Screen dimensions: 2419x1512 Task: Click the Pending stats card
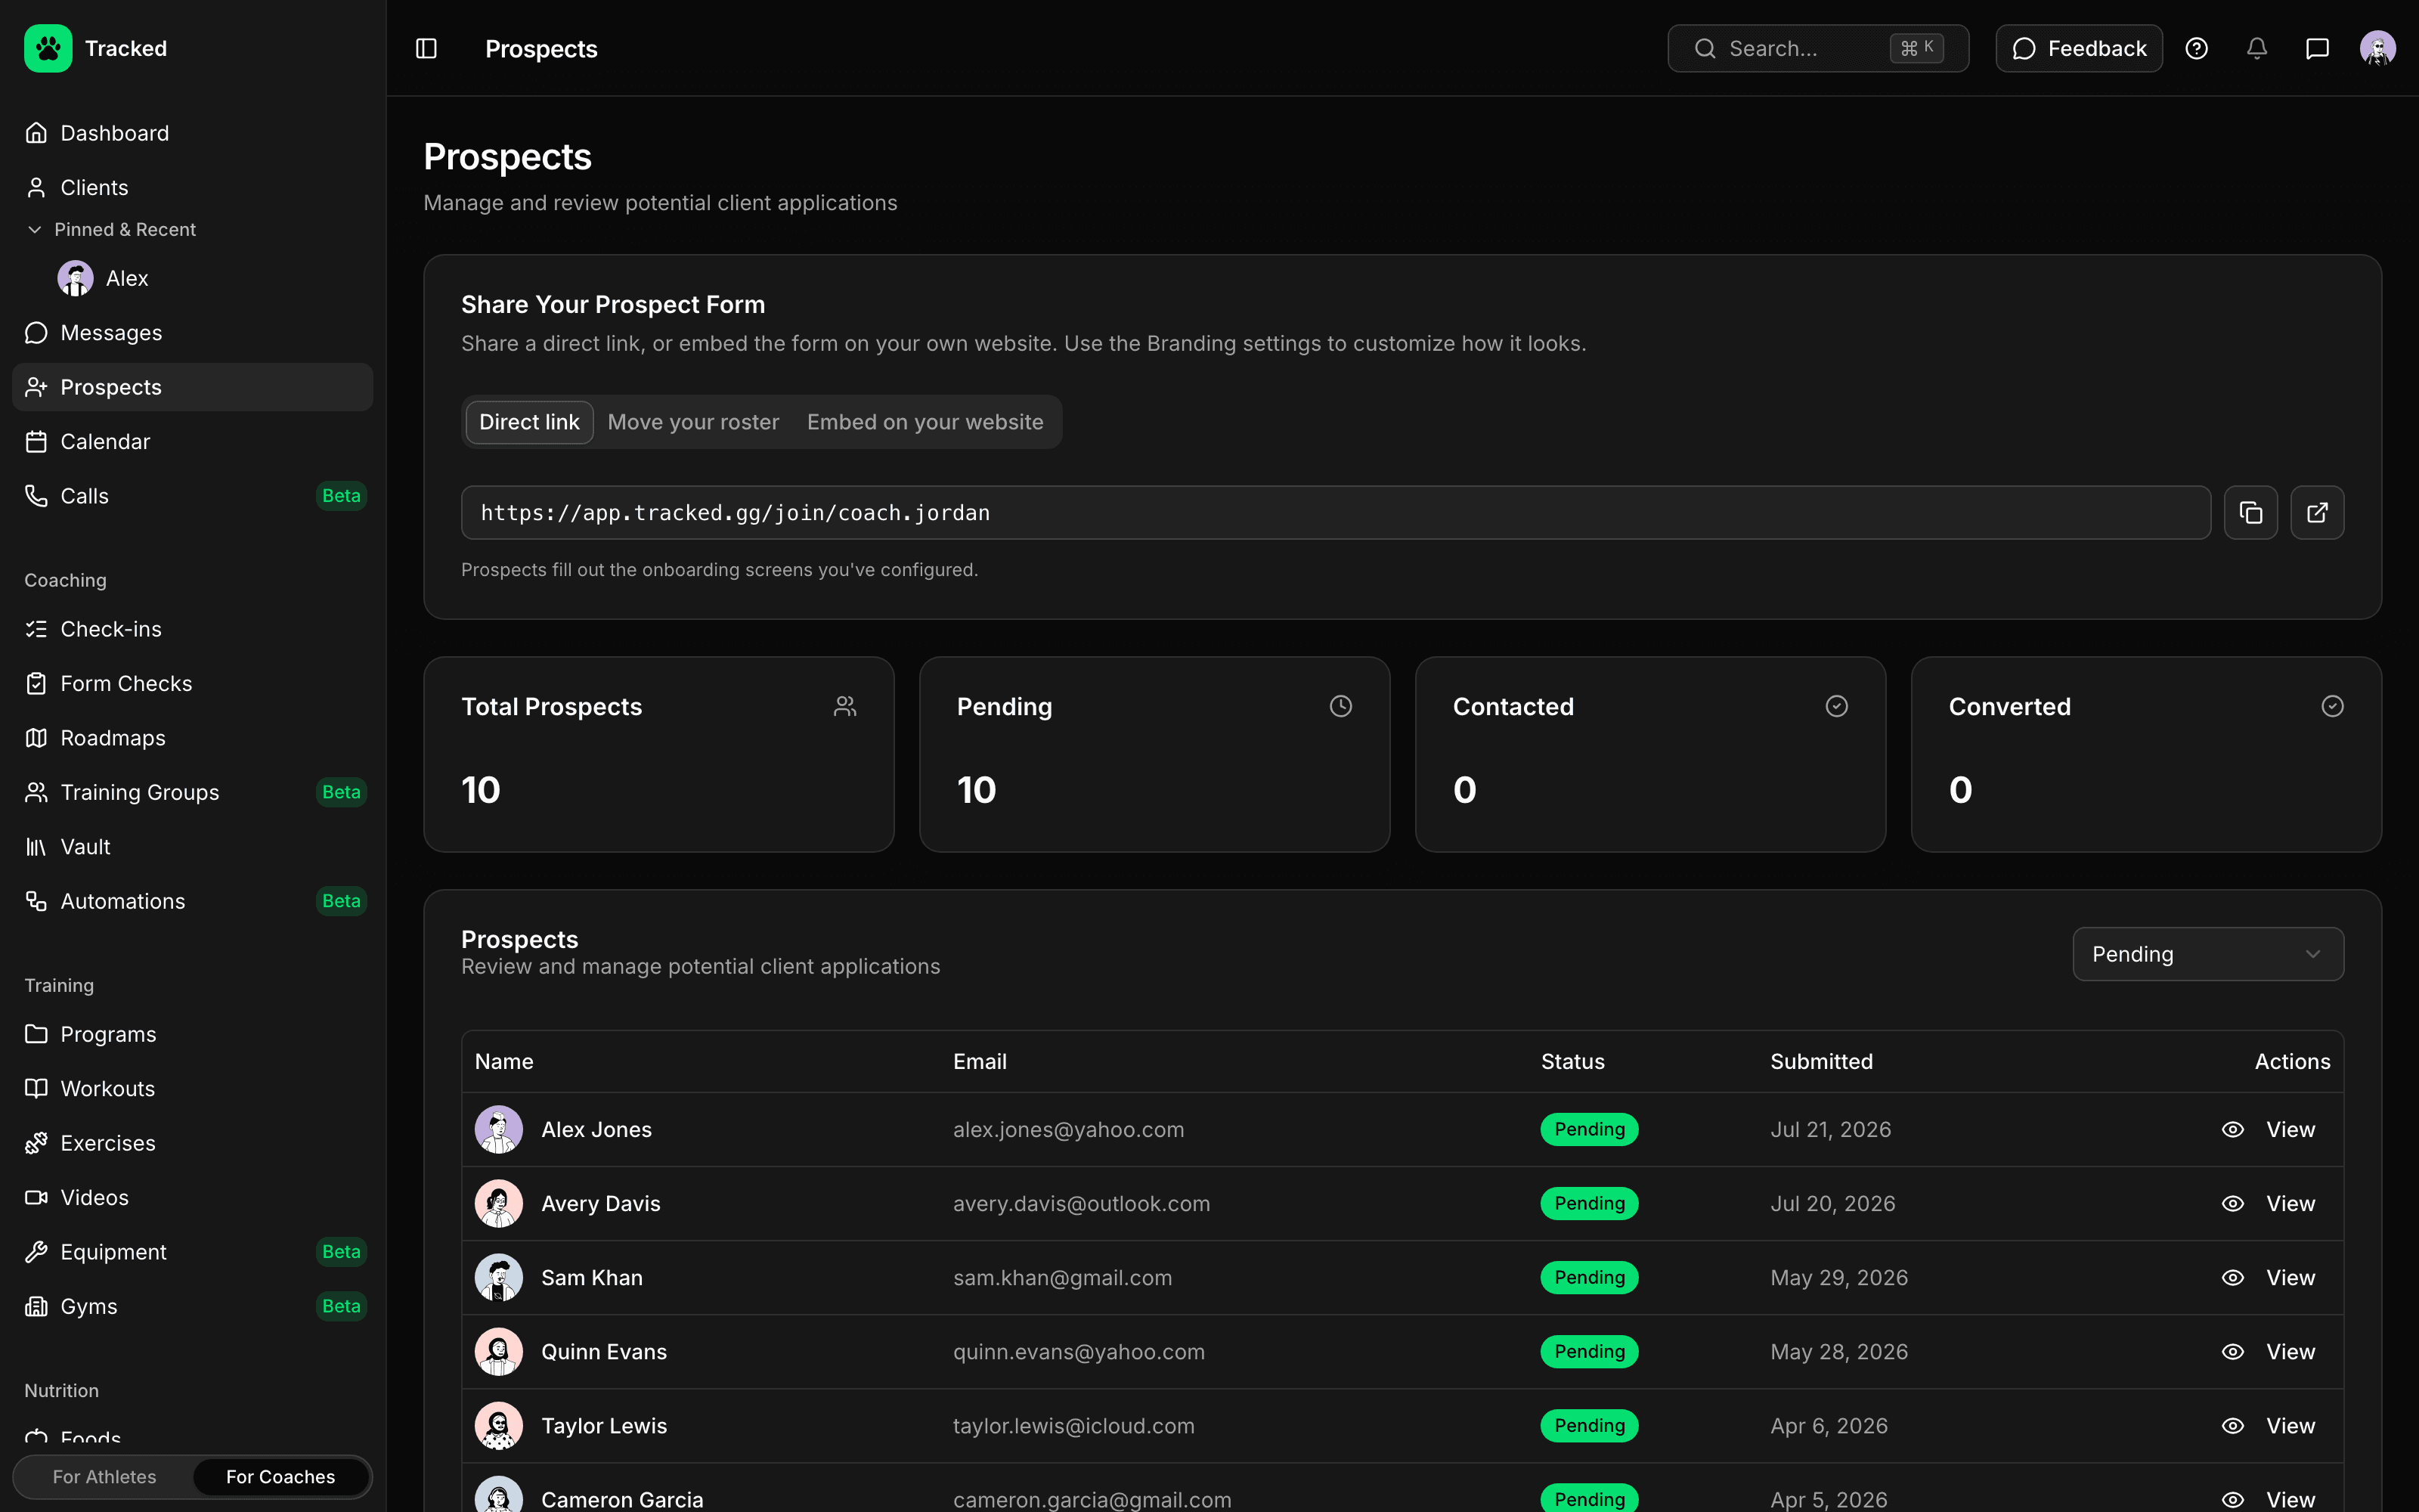coord(1154,755)
